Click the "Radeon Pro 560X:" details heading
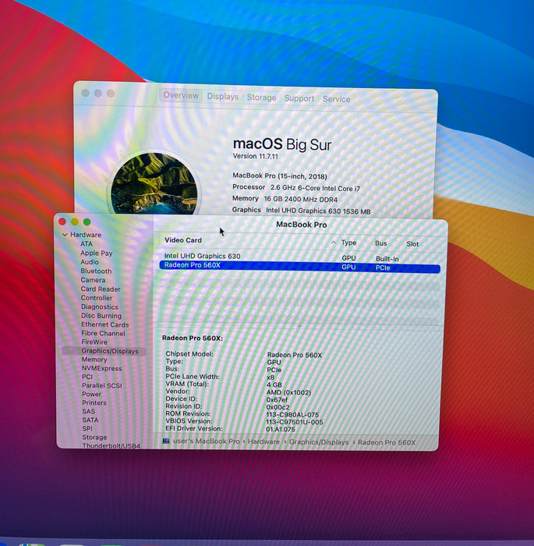The width and height of the screenshot is (534, 546). (192, 338)
